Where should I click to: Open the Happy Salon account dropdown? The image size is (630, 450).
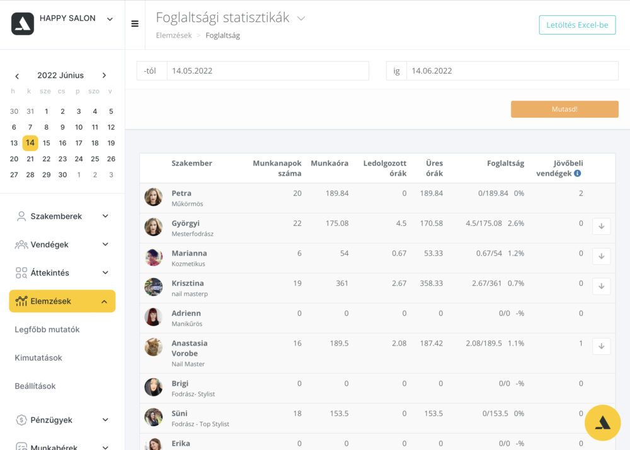pyautogui.click(x=110, y=19)
